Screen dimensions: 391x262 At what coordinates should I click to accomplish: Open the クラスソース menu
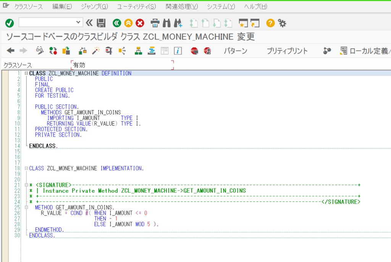(28, 7)
